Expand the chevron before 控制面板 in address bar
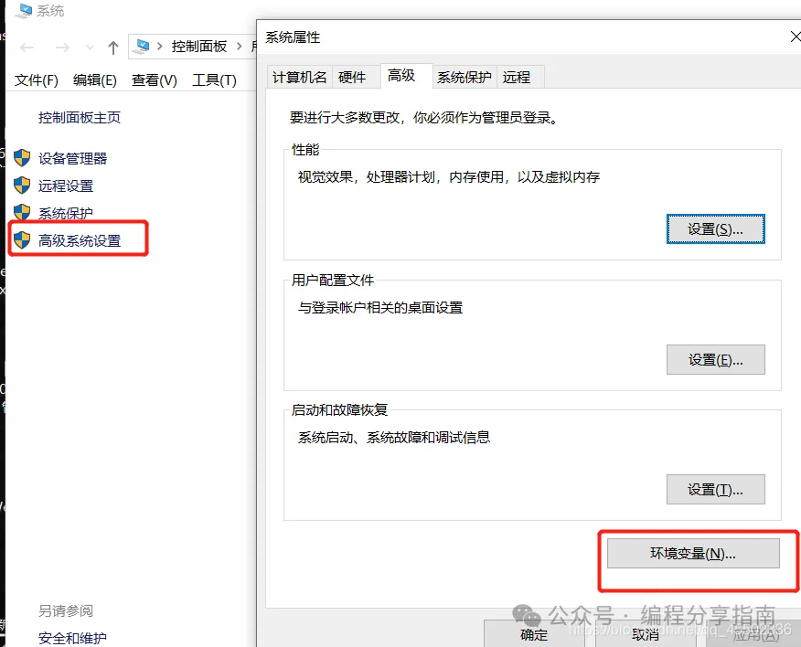The height and width of the screenshot is (647, 801). 160,47
